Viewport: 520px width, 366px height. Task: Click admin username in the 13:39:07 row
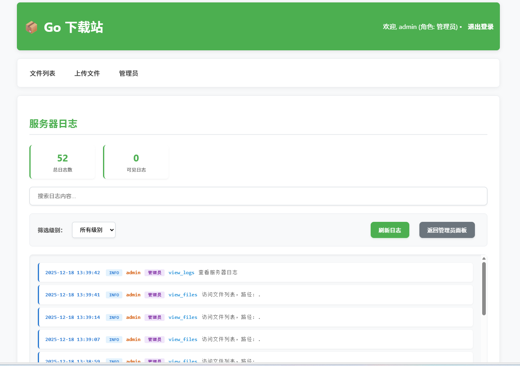coord(133,339)
